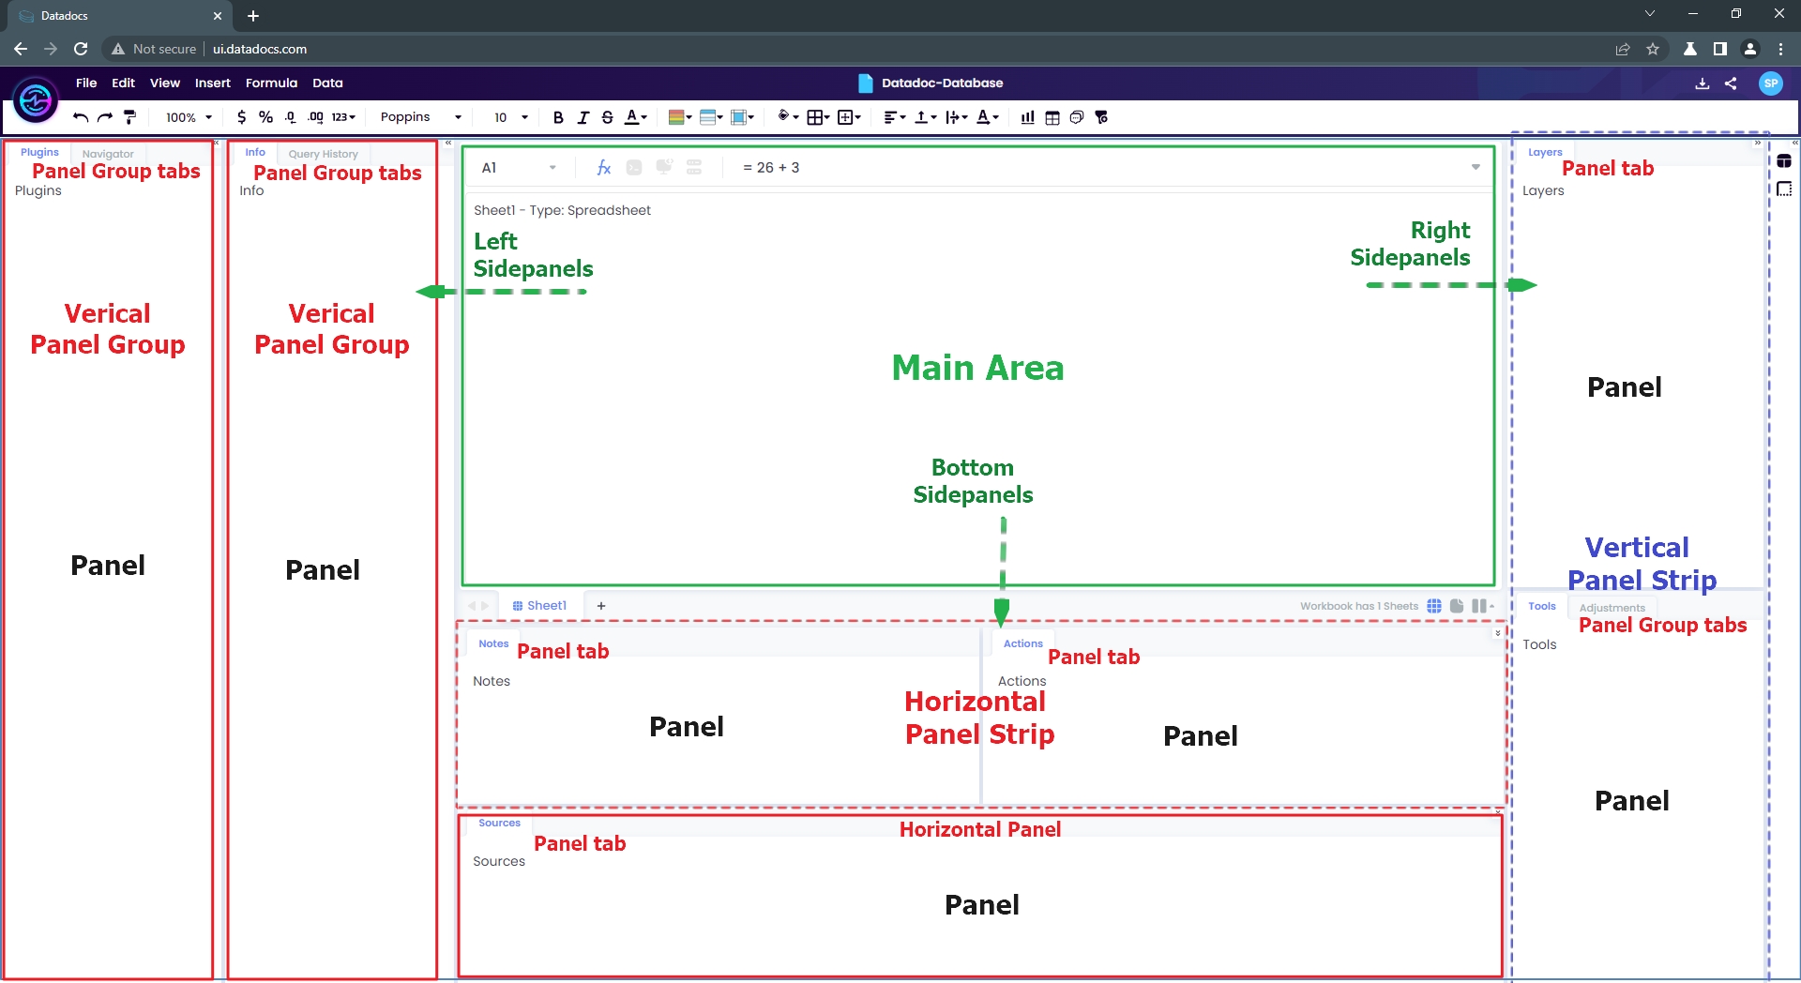Click the share icon in the header
The height and width of the screenshot is (983, 1801).
tap(1731, 83)
